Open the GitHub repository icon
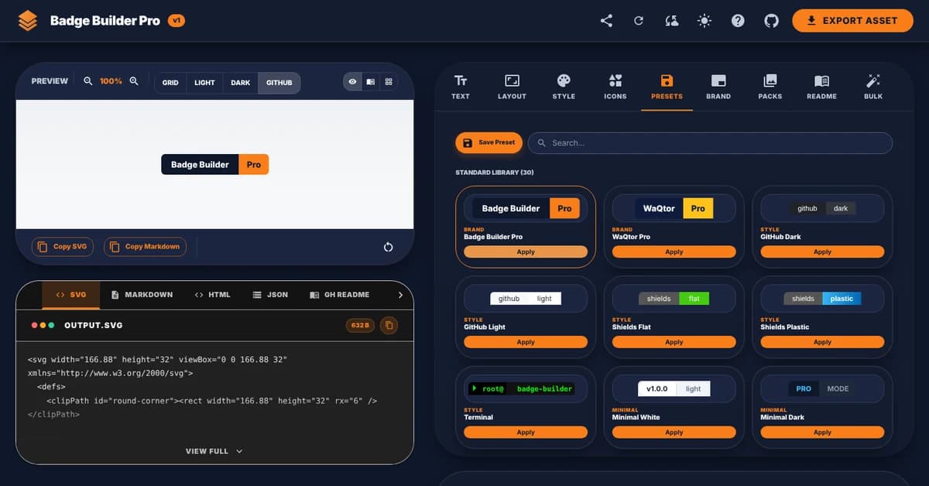This screenshot has width=929, height=486. coord(771,21)
